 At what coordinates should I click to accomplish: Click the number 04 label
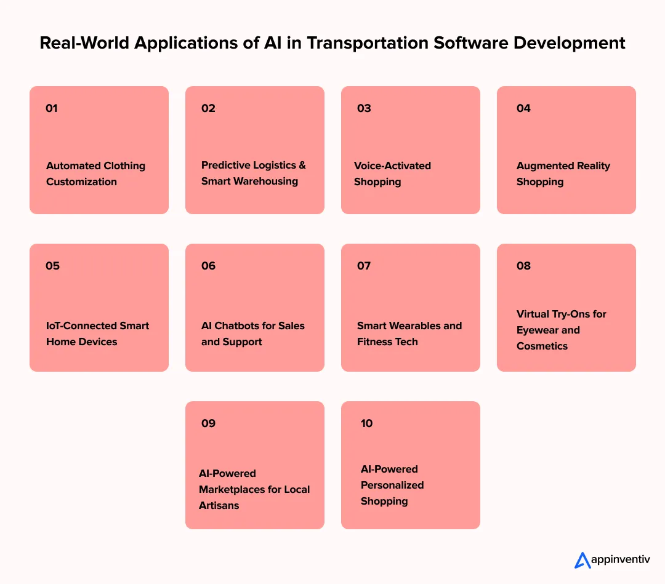523,108
